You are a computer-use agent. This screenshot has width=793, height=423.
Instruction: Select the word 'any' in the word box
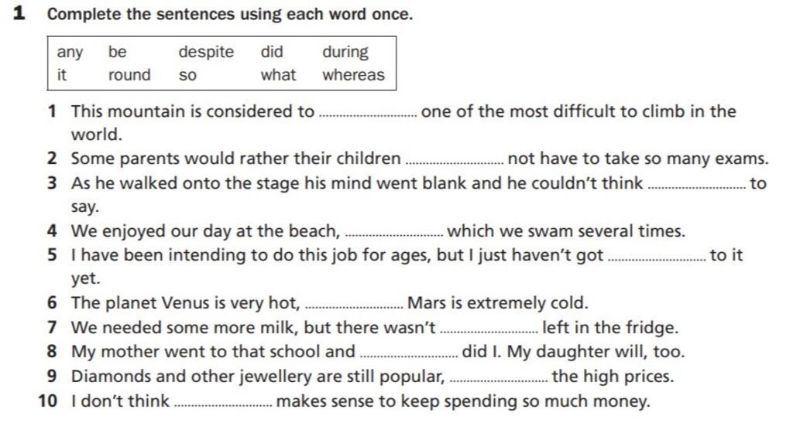click(x=70, y=53)
